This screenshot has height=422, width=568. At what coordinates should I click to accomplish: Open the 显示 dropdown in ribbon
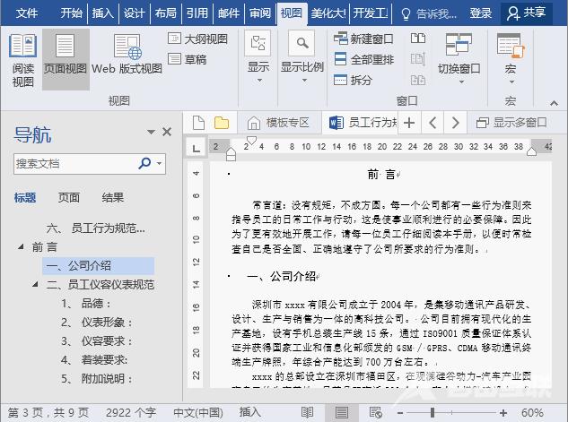(x=258, y=58)
